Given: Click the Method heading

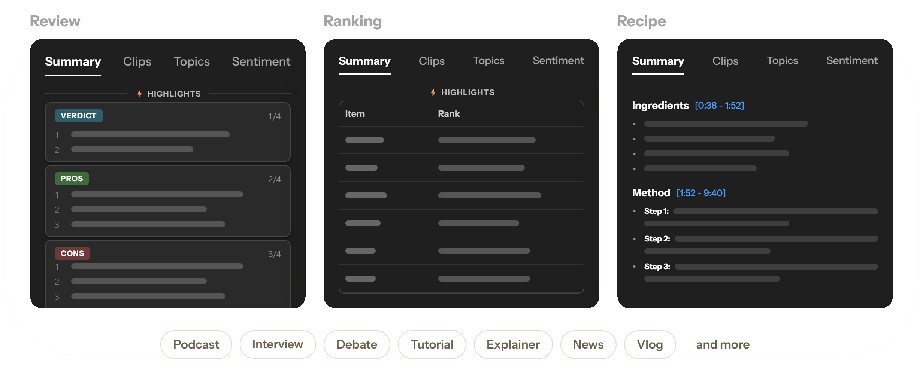Looking at the screenshot, I should coord(651,193).
